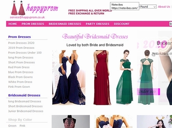
Task: Click FREE EXCHANGE & RETURN text
Action: click(86, 14)
